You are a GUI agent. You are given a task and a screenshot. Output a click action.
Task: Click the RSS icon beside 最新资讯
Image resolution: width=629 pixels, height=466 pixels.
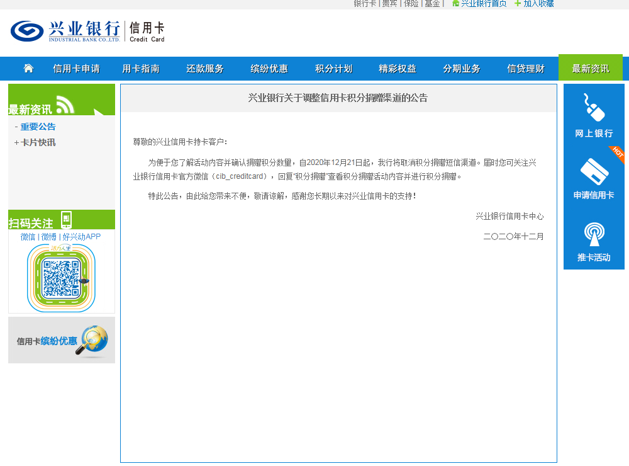click(65, 105)
